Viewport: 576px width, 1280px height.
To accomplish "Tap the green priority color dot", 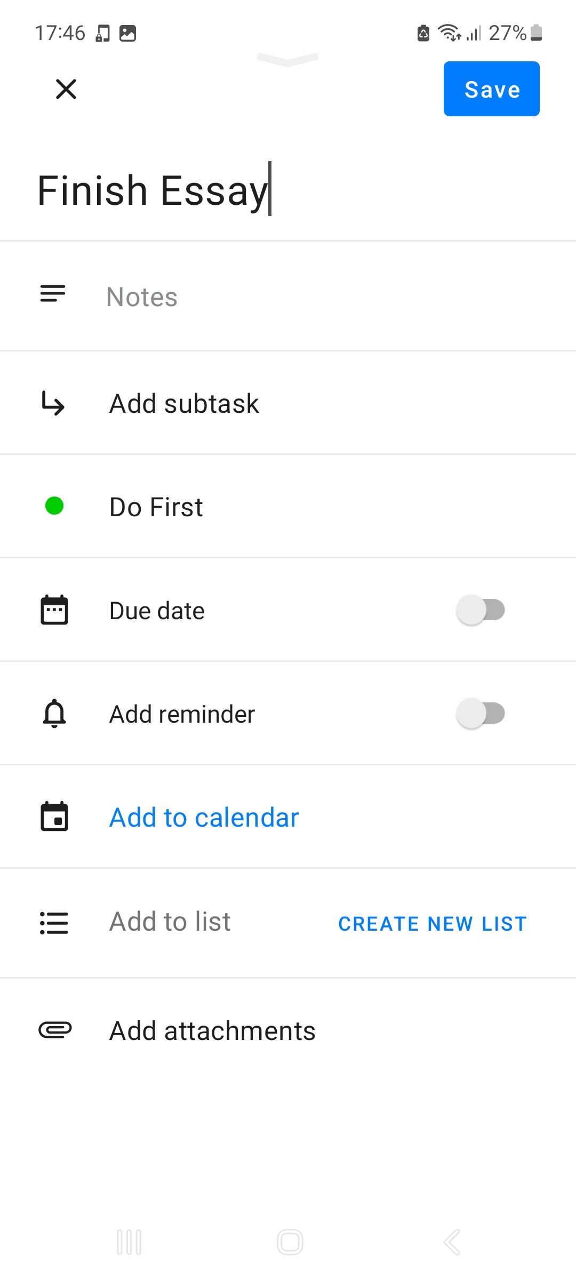I will click(54, 506).
